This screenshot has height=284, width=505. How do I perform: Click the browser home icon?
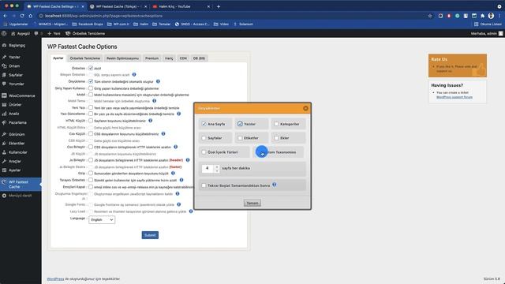tap(30, 16)
